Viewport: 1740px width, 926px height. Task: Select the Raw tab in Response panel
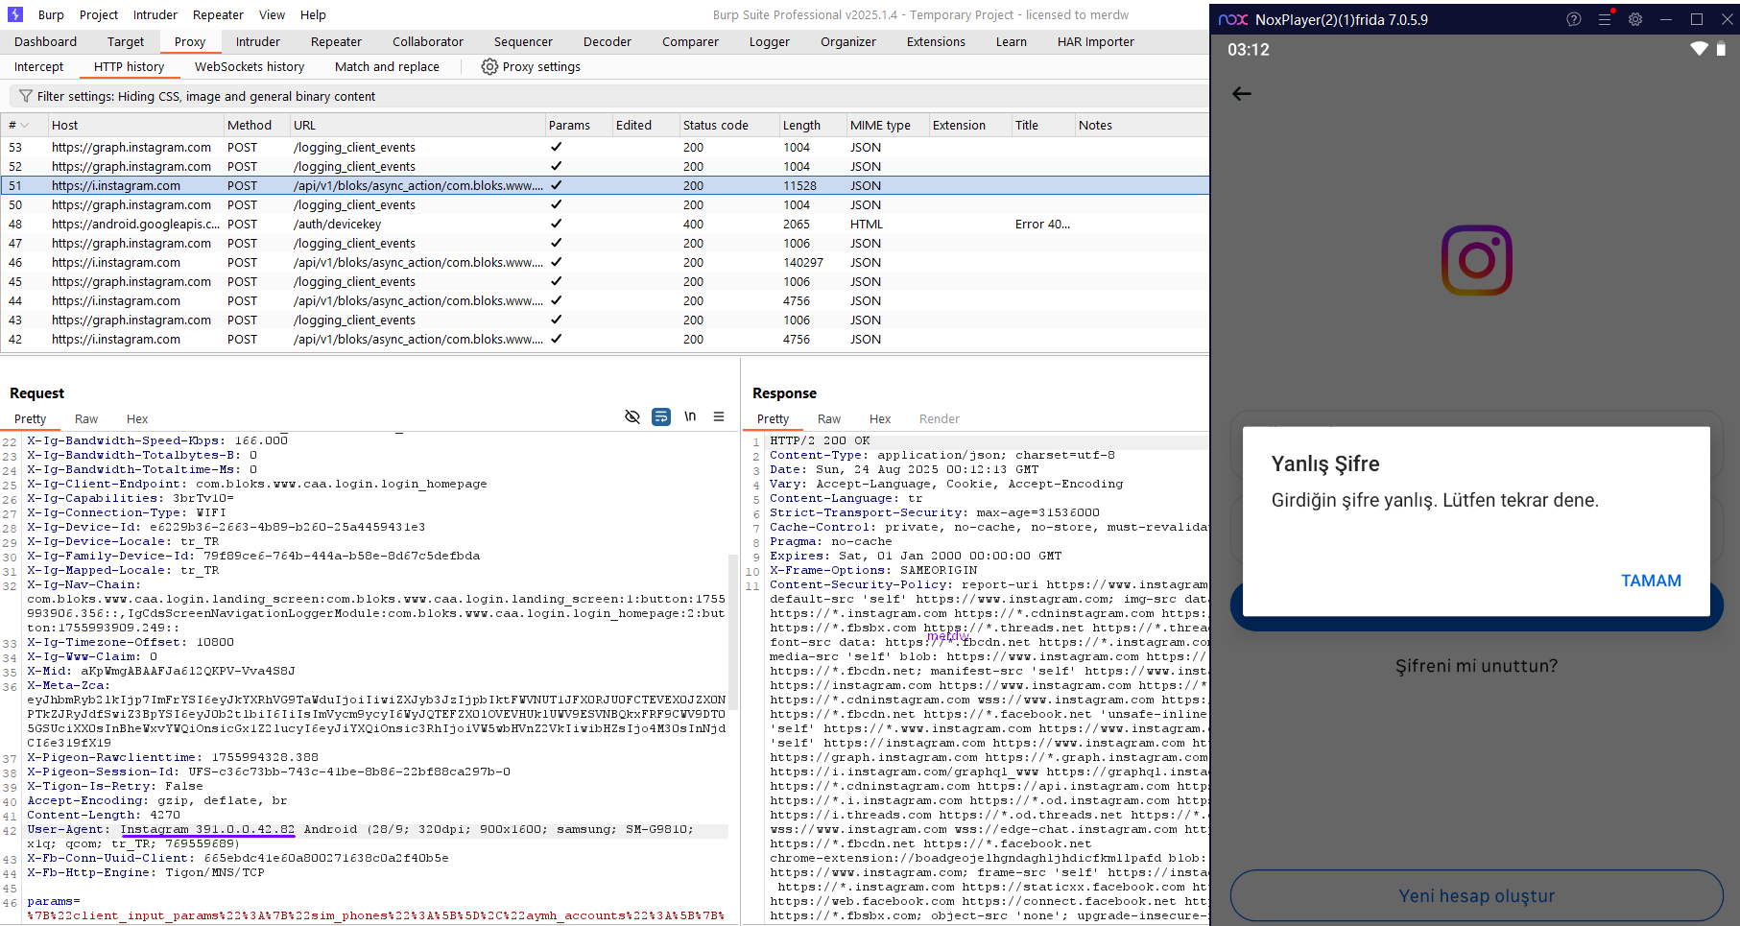pyautogui.click(x=829, y=418)
